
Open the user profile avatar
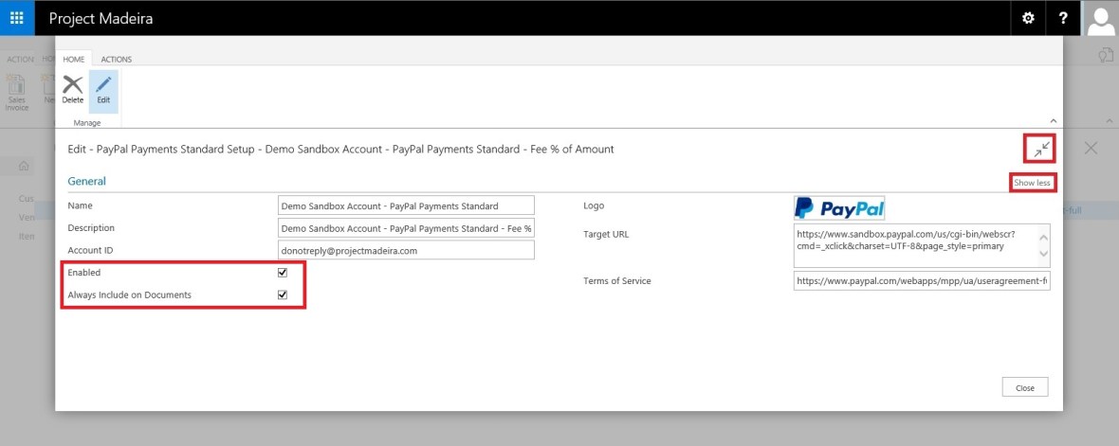(x=1100, y=18)
